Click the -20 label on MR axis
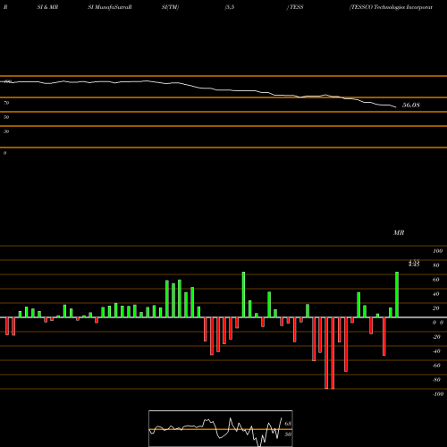This screenshot has height=447, width=447. [x=436, y=337]
